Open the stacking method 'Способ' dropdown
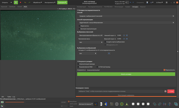 127,16
